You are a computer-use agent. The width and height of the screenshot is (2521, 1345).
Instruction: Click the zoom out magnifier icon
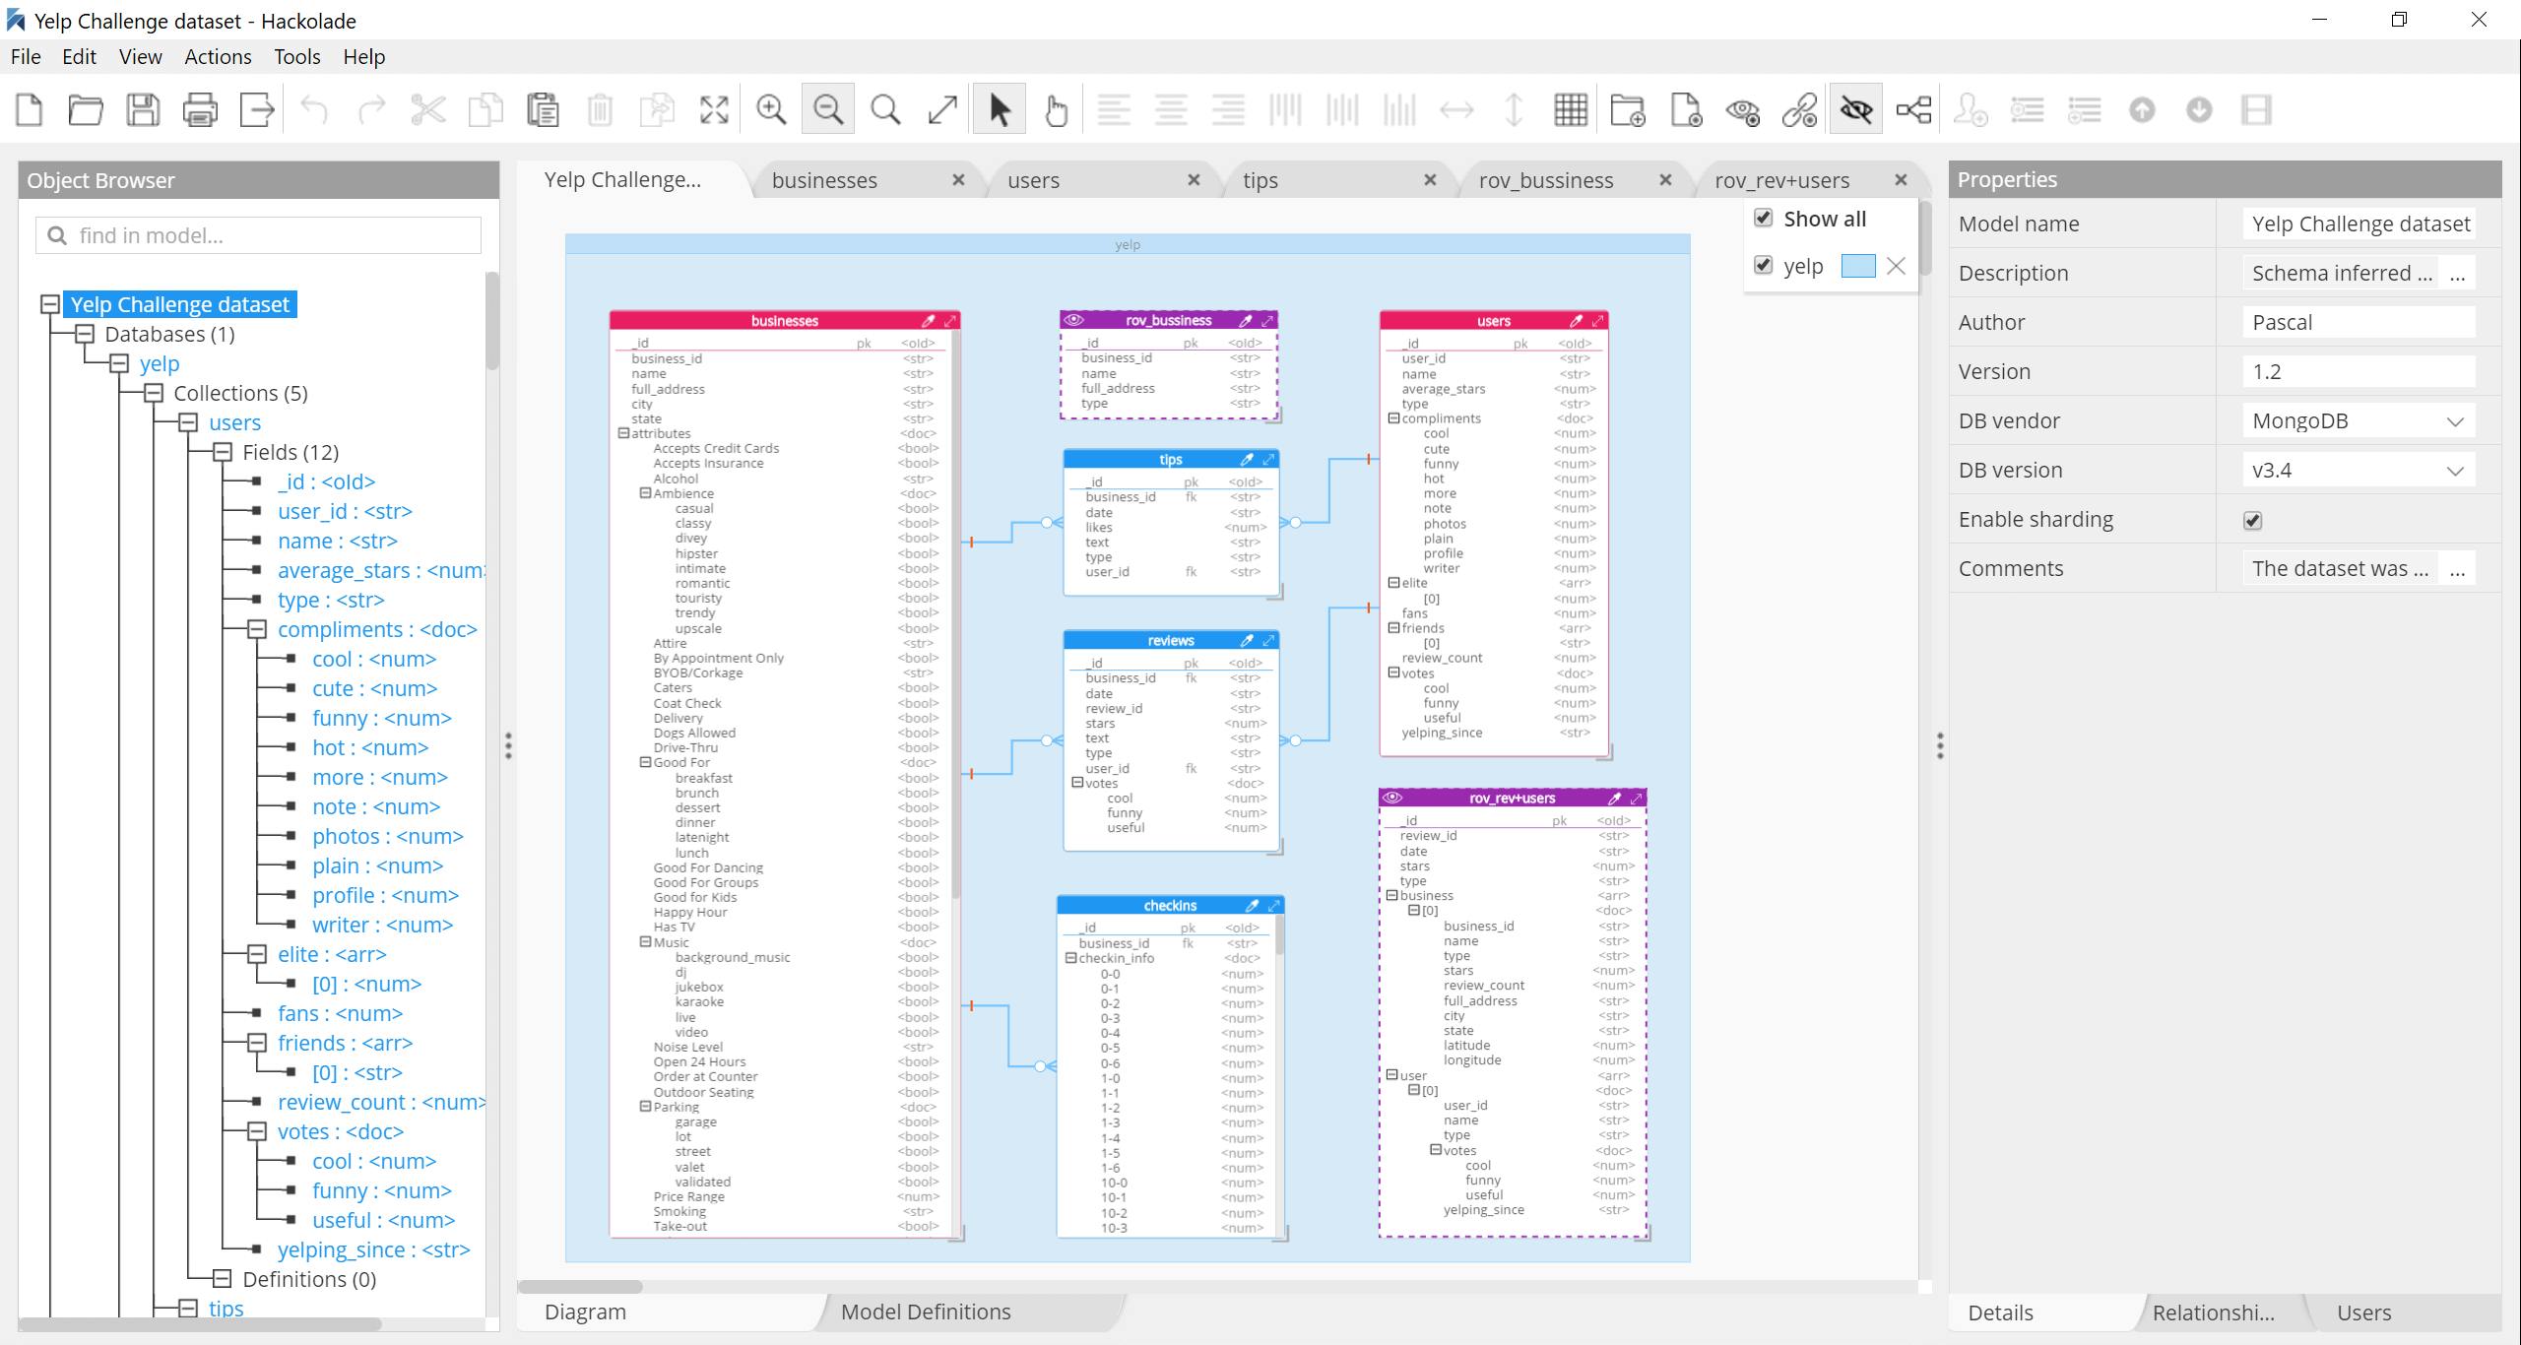[x=828, y=109]
